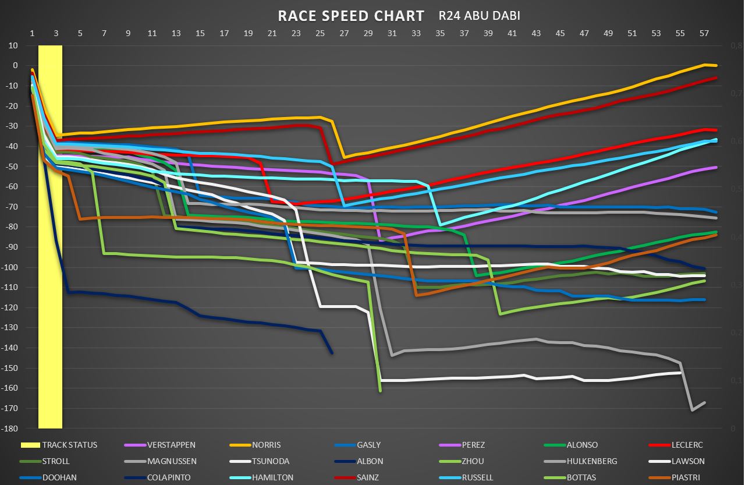
Task: Click the -20 value on the left axis
Action: pyautogui.click(x=12, y=106)
